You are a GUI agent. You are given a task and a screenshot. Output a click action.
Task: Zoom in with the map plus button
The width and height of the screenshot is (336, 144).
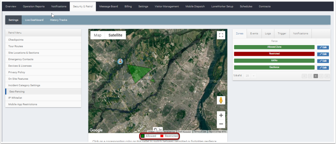221,115
